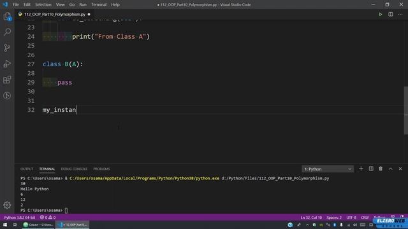The image size is (408, 229).
Task: Open the '1: Python' terminal dropdown
Action: point(328,169)
